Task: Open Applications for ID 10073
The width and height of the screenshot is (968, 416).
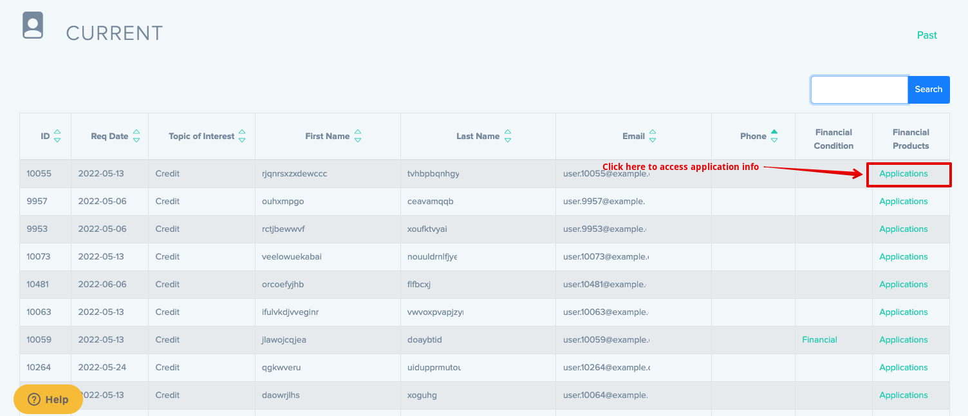Action: click(904, 257)
